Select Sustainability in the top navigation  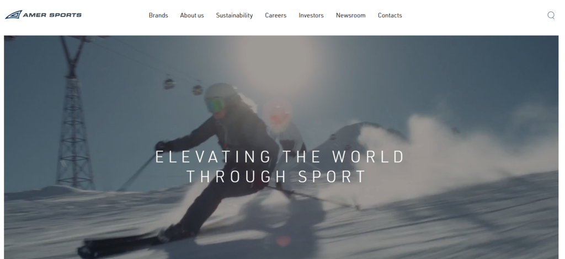click(234, 15)
